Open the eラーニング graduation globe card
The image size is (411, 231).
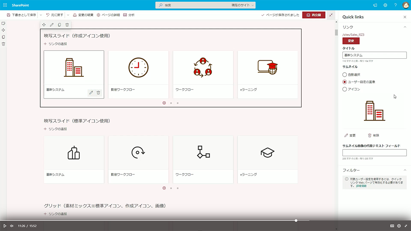pyautogui.click(x=268, y=75)
